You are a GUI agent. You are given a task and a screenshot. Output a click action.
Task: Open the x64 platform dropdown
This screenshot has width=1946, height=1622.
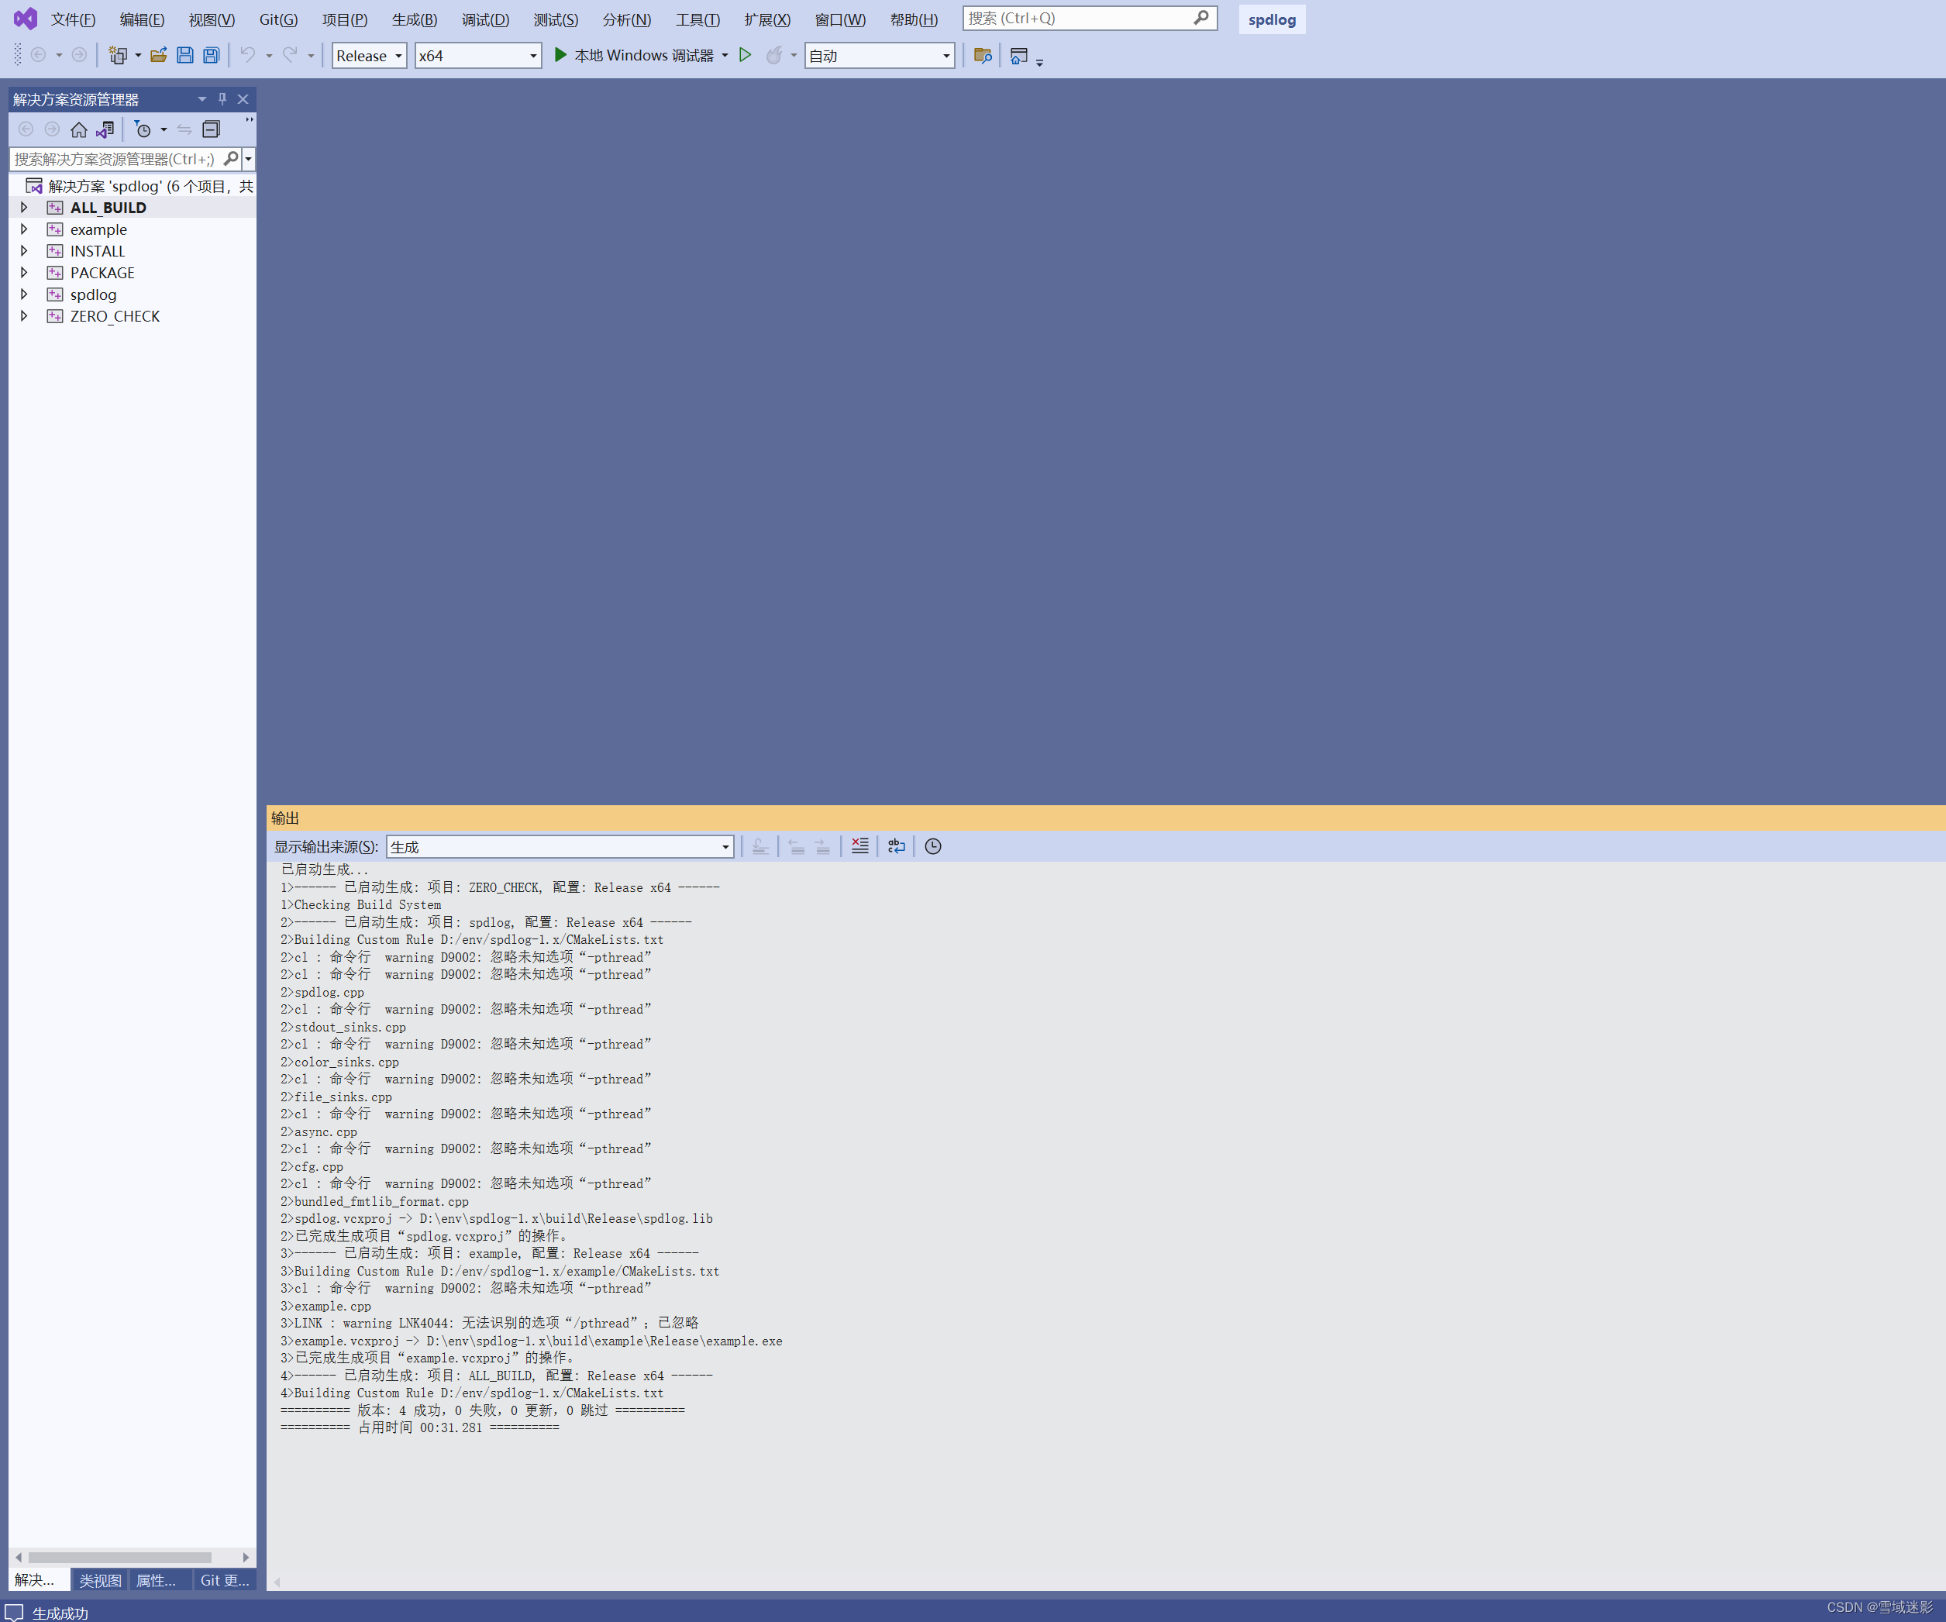477,56
